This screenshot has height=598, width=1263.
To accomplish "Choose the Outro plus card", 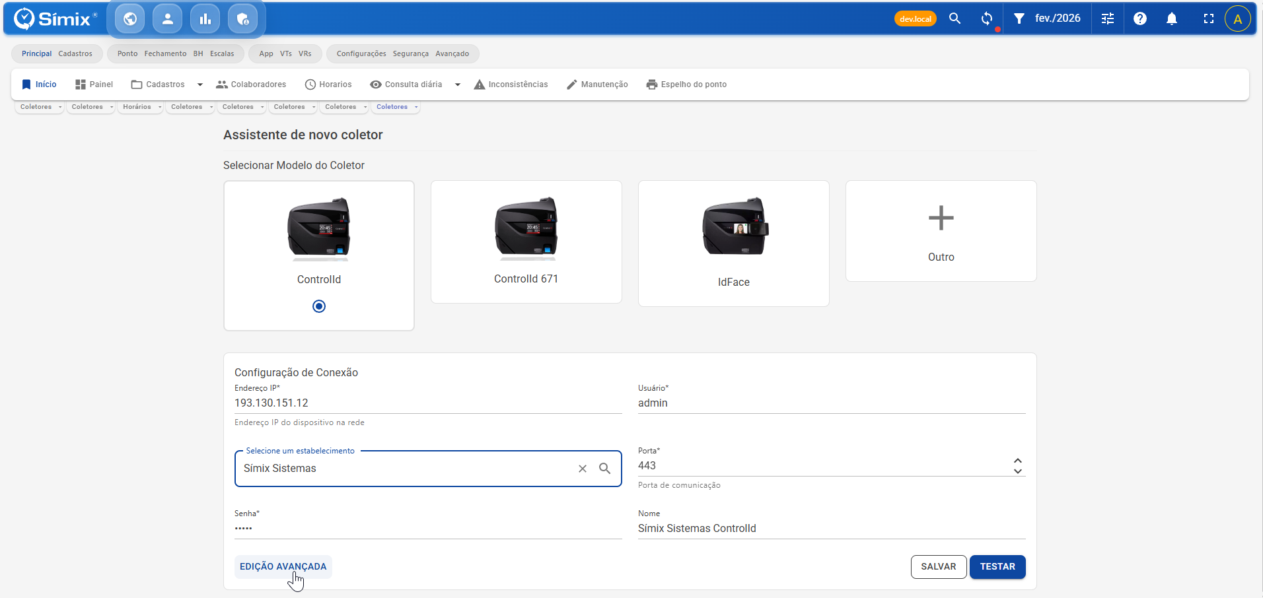I will coord(941,231).
